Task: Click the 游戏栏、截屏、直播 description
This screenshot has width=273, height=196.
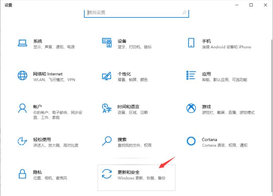Action: (228, 113)
